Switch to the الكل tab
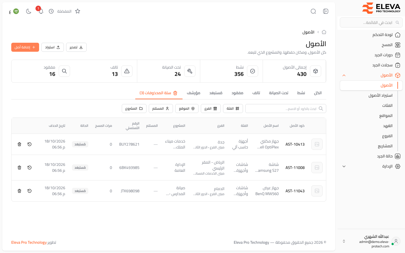 [x=318, y=93]
